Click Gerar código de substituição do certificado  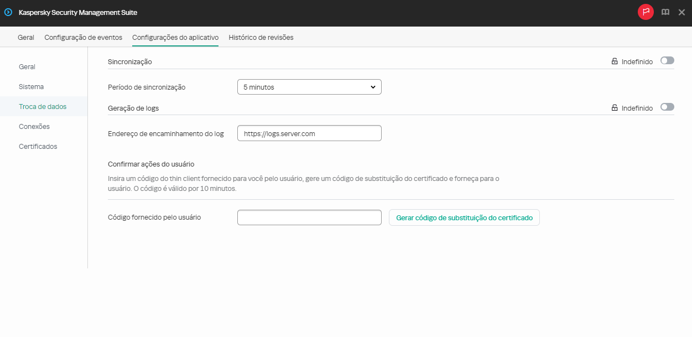(x=464, y=217)
